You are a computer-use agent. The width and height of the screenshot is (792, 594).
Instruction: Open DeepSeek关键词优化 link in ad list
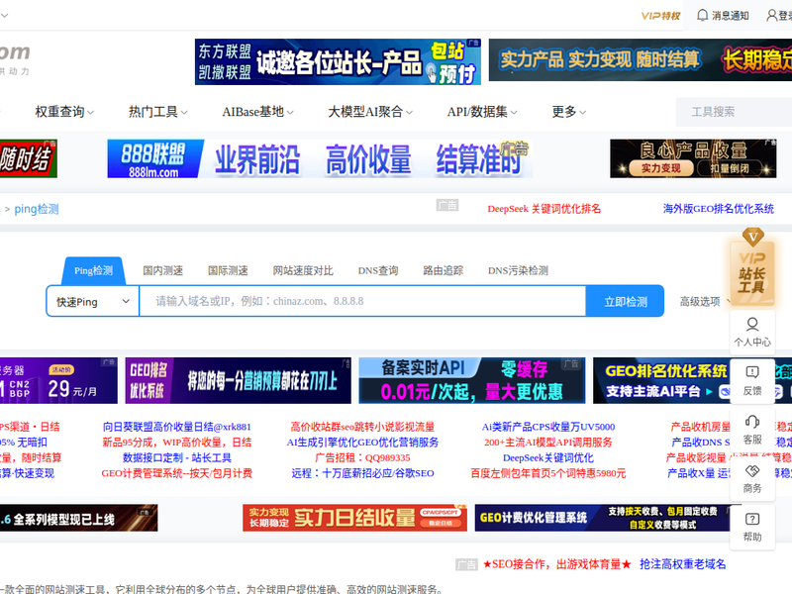[548, 457]
